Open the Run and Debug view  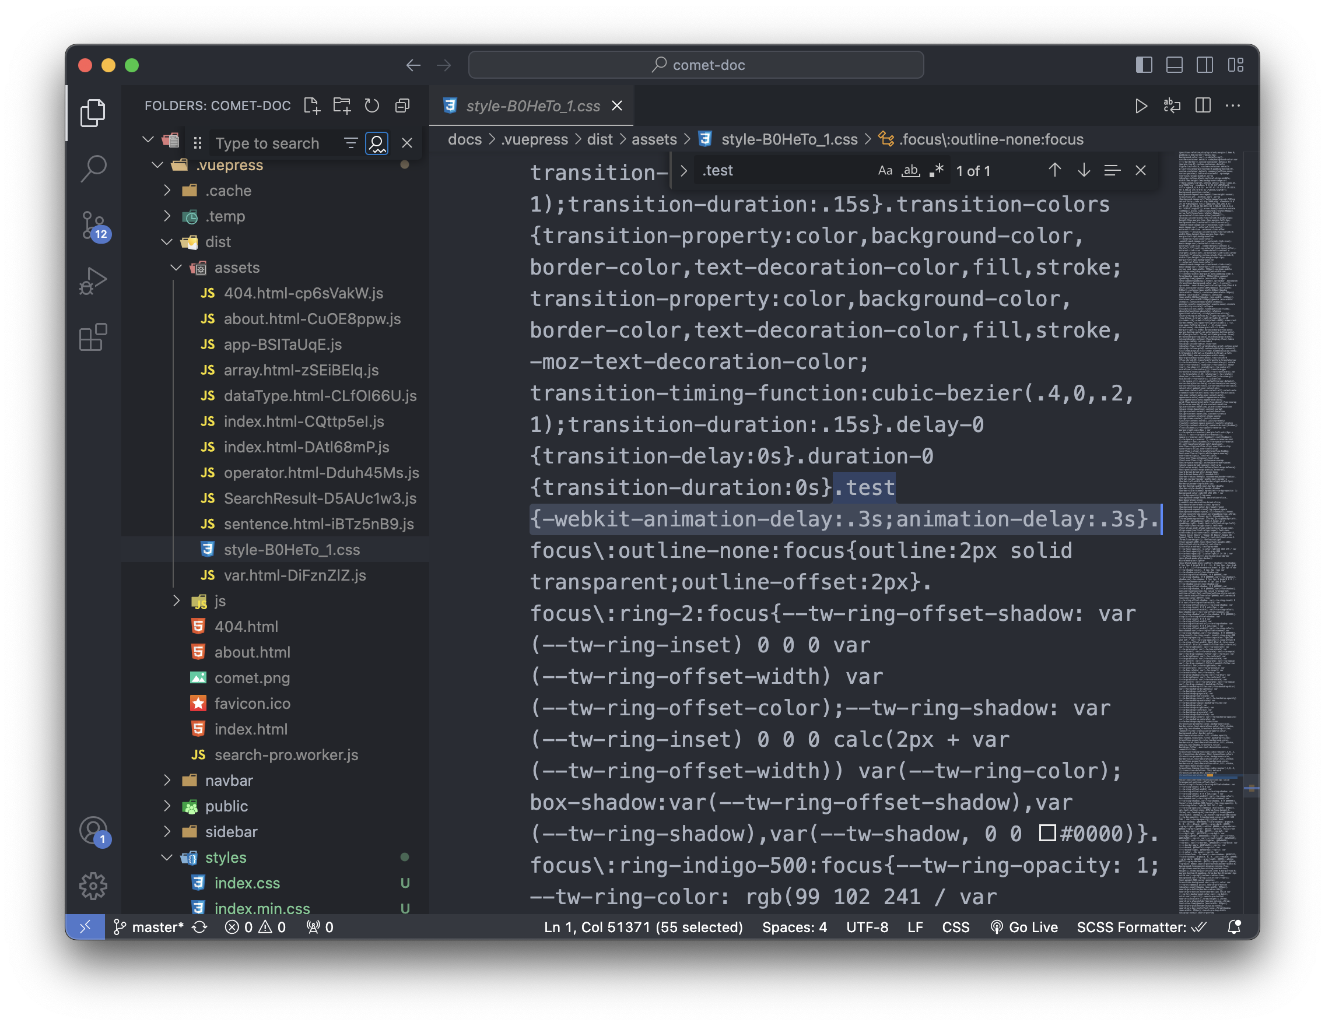point(93,280)
